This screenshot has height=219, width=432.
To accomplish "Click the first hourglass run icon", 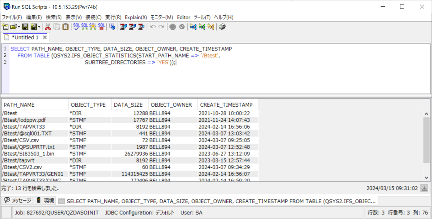I will point(123,27).
